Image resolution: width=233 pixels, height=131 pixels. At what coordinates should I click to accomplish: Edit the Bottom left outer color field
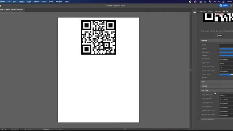click(226, 111)
